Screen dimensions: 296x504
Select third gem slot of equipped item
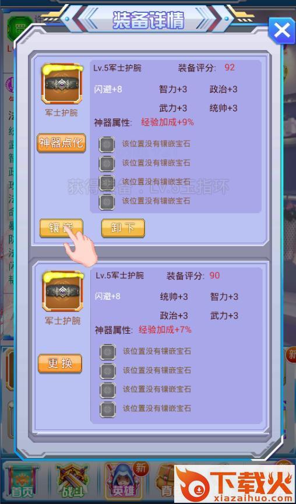pyautogui.click(x=107, y=183)
